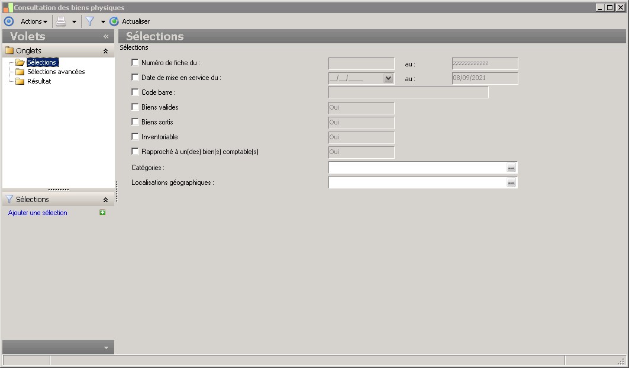
Task: Click the 08/09/2021 end date field
Action: pos(485,78)
